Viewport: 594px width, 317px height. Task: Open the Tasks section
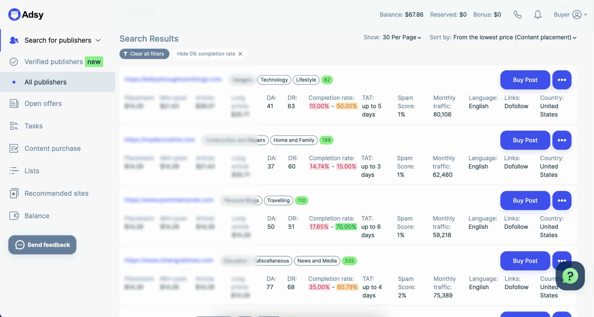point(33,126)
